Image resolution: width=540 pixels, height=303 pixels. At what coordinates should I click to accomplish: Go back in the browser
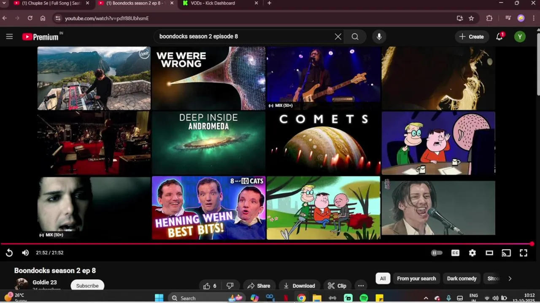click(5, 18)
